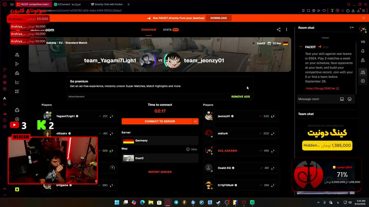Screen dimensions: 369x207
Task: Expand the Connect to Server dropdown arrow
Action: click(x=195, y=121)
